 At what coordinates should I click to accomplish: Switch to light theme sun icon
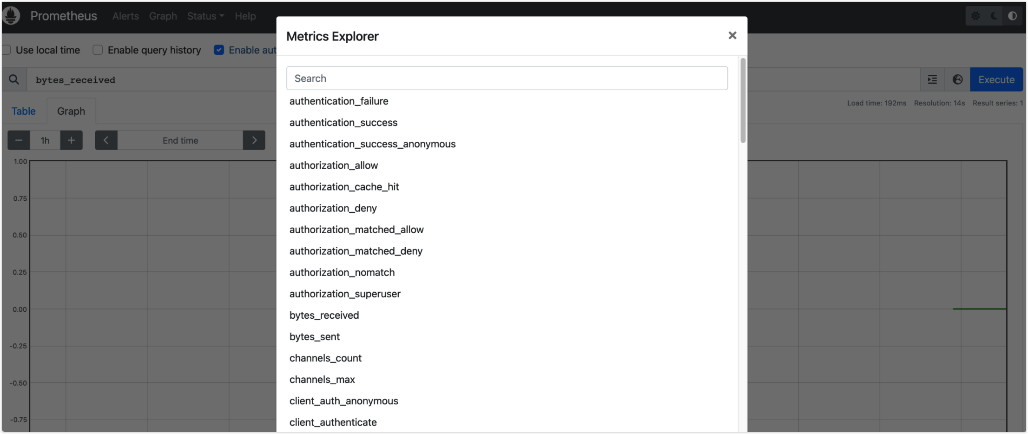975,16
